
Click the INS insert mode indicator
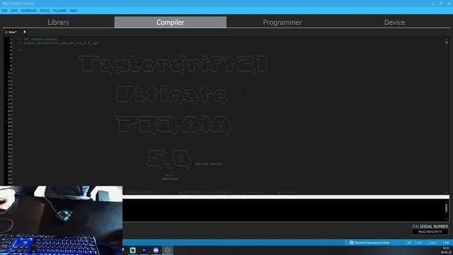(447, 242)
